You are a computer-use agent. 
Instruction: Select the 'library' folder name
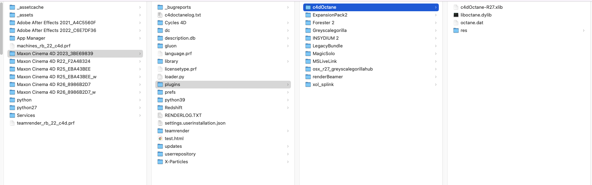pos(171,61)
